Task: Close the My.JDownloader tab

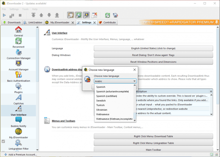Action: click(73, 23)
